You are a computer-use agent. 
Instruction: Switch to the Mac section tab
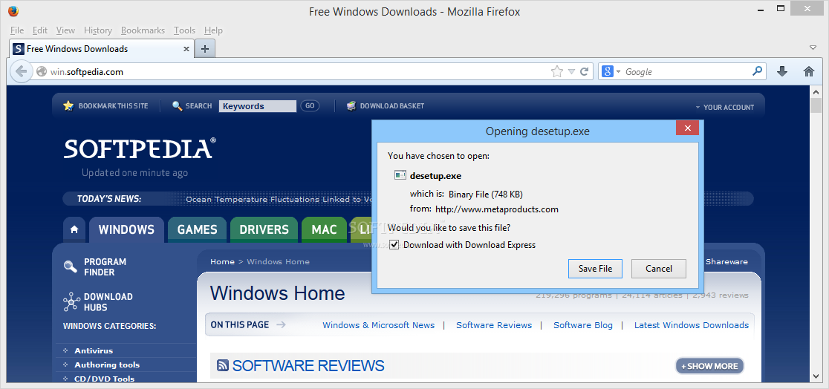pyautogui.click(x=324, y=230)
